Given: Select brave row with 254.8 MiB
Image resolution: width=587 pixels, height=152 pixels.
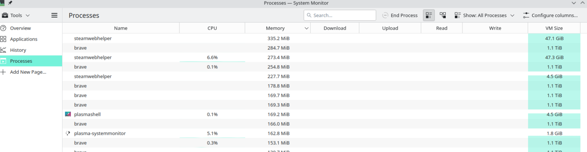Looking at the screenshot, I should (321, 67).
